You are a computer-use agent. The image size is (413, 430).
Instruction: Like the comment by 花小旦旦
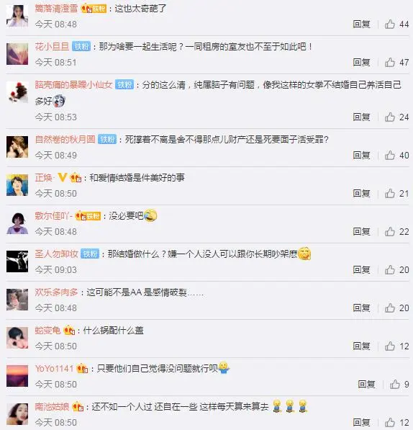point(390,62)
